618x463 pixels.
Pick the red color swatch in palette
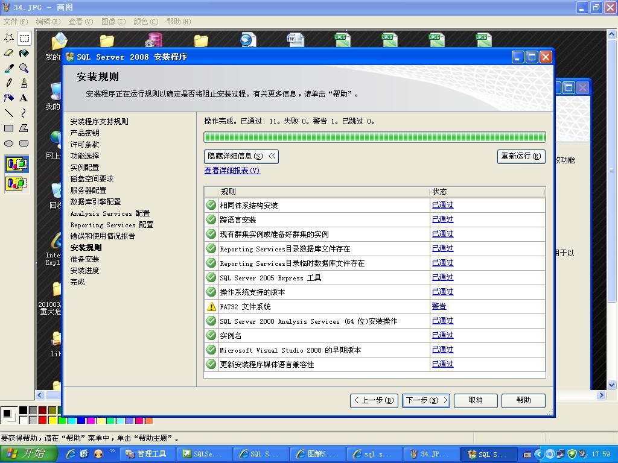click(42, 420)
